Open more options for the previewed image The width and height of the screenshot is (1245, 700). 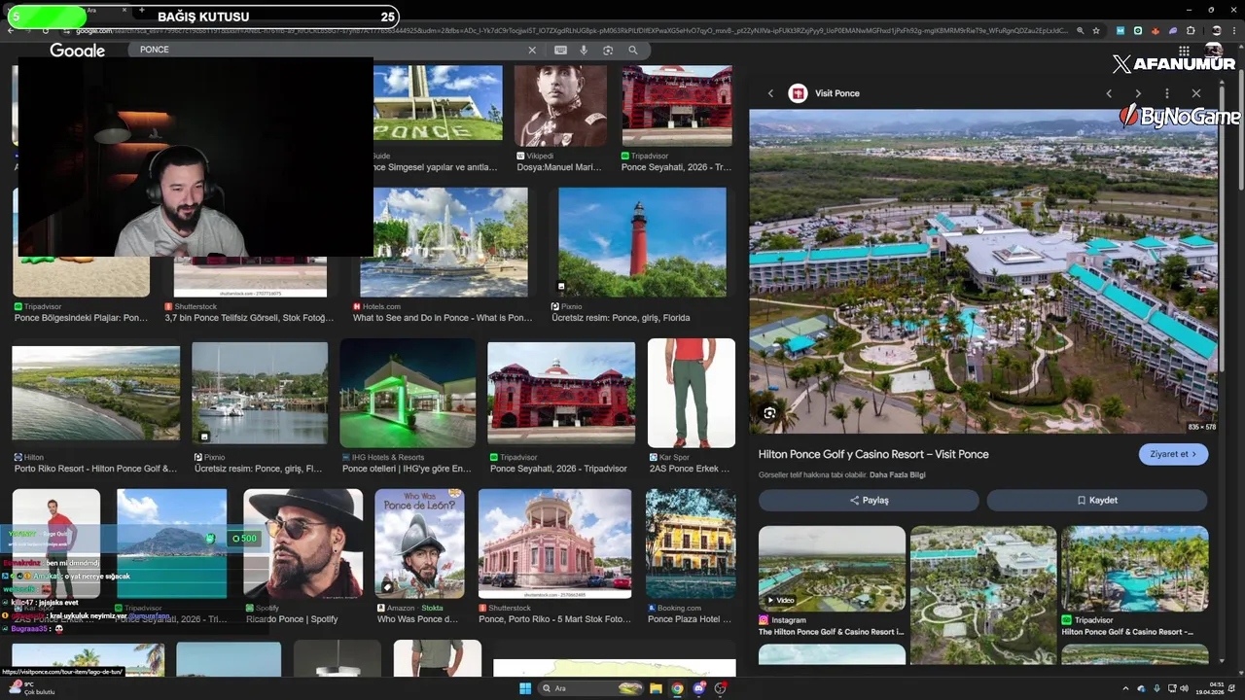coord(1167,93)
